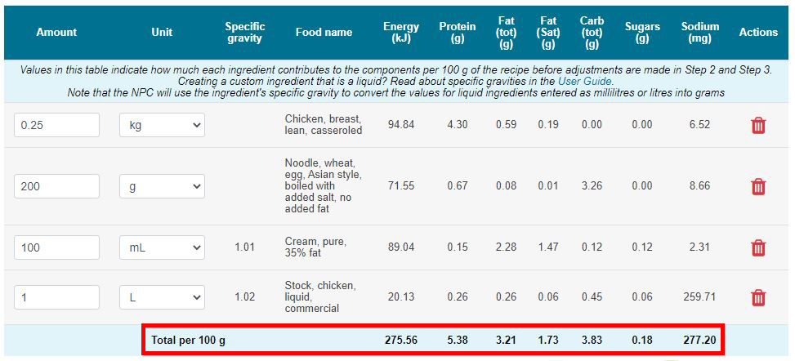Click the 200 amount input field

pyautogui.click(x=56, y=186)
